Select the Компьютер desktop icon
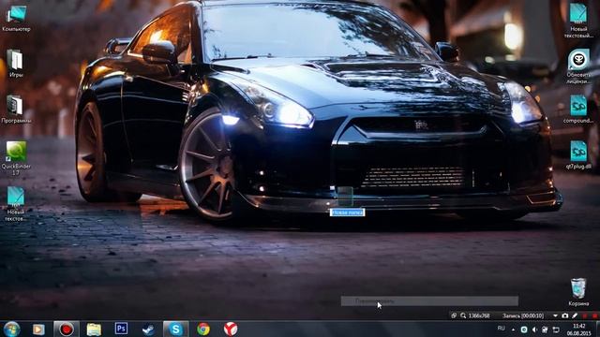Viewport: 600px width, 337px height. [16, 19]
